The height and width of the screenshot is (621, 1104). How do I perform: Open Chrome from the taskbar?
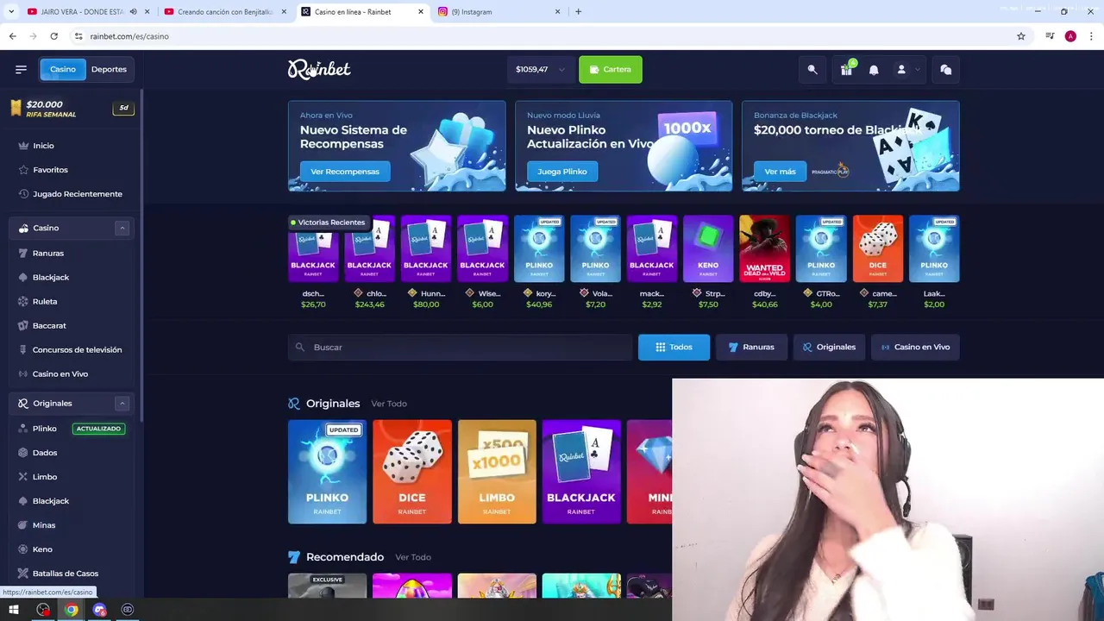pos(72,610)
